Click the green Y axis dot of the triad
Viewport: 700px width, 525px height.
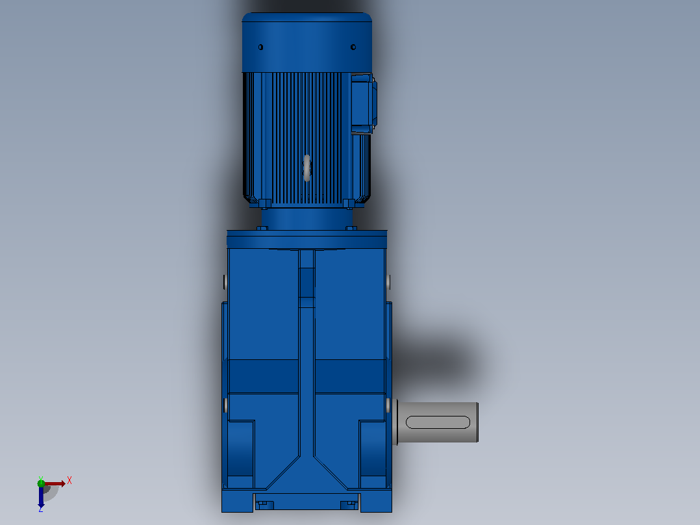click(x=41, y=483)
